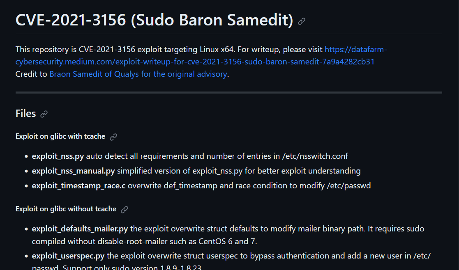The width and height of the screenshot is (459, 270).
Task: Click the anchor icon next to Files heading
Action: click(44, 114)
